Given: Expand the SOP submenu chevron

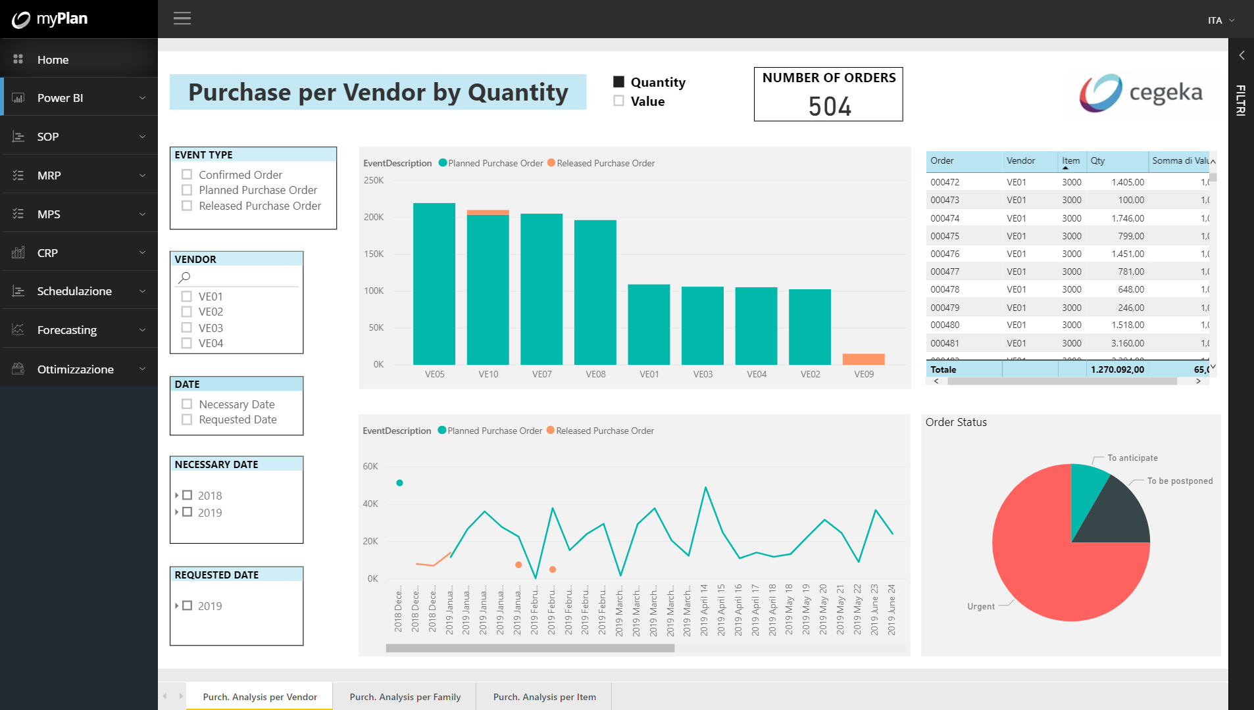Looking at the screenshot, I should (x=143, y=137).
